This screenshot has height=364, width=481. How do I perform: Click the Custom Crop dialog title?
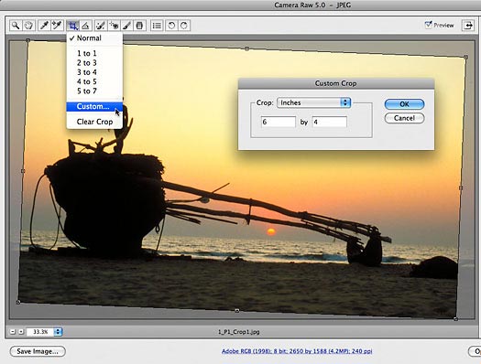tap(335, 83)
